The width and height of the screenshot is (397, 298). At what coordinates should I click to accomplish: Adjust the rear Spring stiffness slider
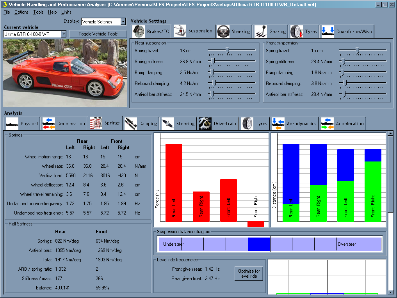click(213, 61)
